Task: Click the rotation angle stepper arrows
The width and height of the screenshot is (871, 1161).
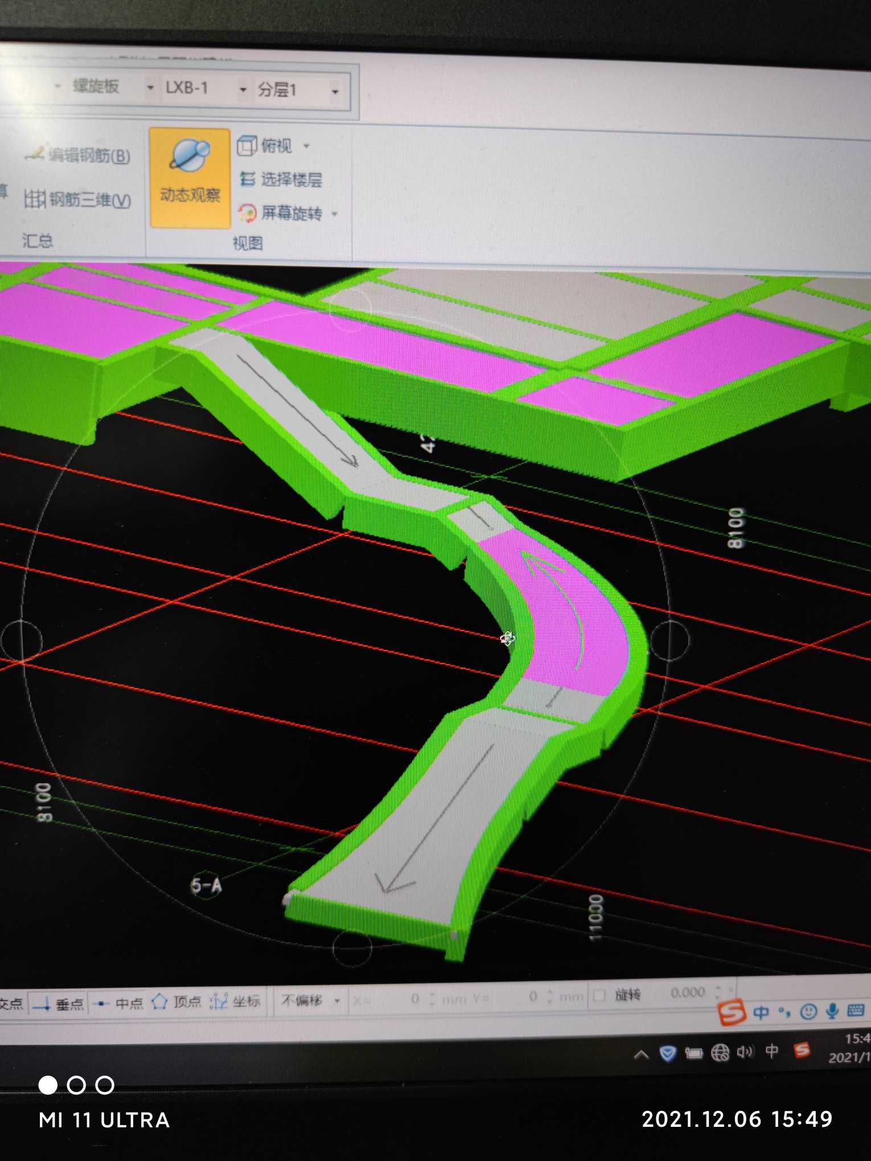Action: [718, 993]
